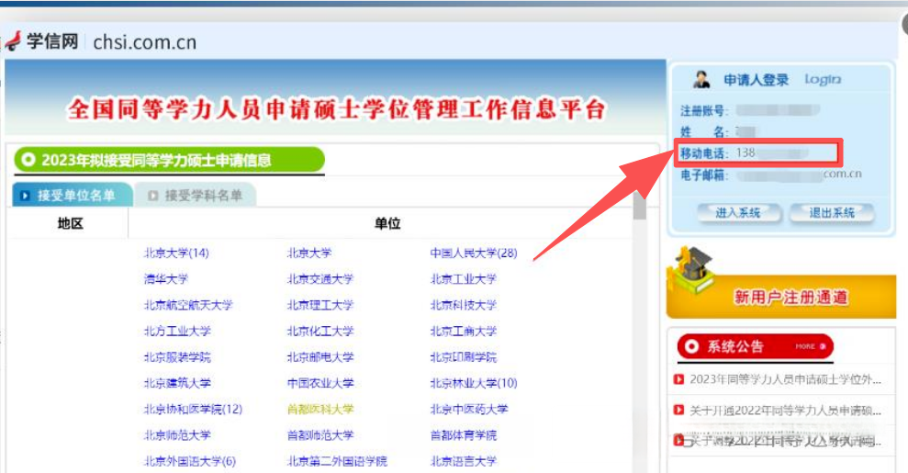
Task: Open the 北京外国语大学(6) link
Action: coord(190,461)
